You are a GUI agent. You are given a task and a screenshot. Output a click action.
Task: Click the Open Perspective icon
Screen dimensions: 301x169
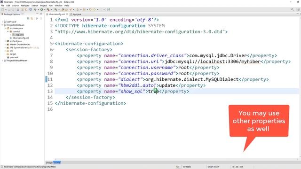click(299, 9)
